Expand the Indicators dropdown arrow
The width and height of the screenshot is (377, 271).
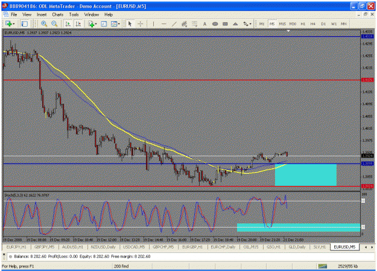[96, 24]
